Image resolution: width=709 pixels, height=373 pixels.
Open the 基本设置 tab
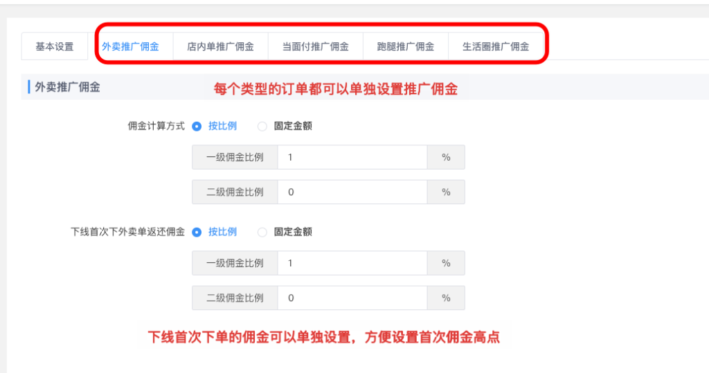55,47
